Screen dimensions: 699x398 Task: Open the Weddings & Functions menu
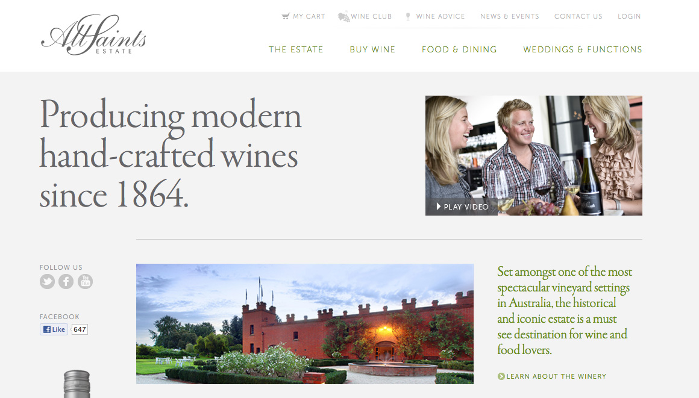pyautogui.click(x=583, y=49)
